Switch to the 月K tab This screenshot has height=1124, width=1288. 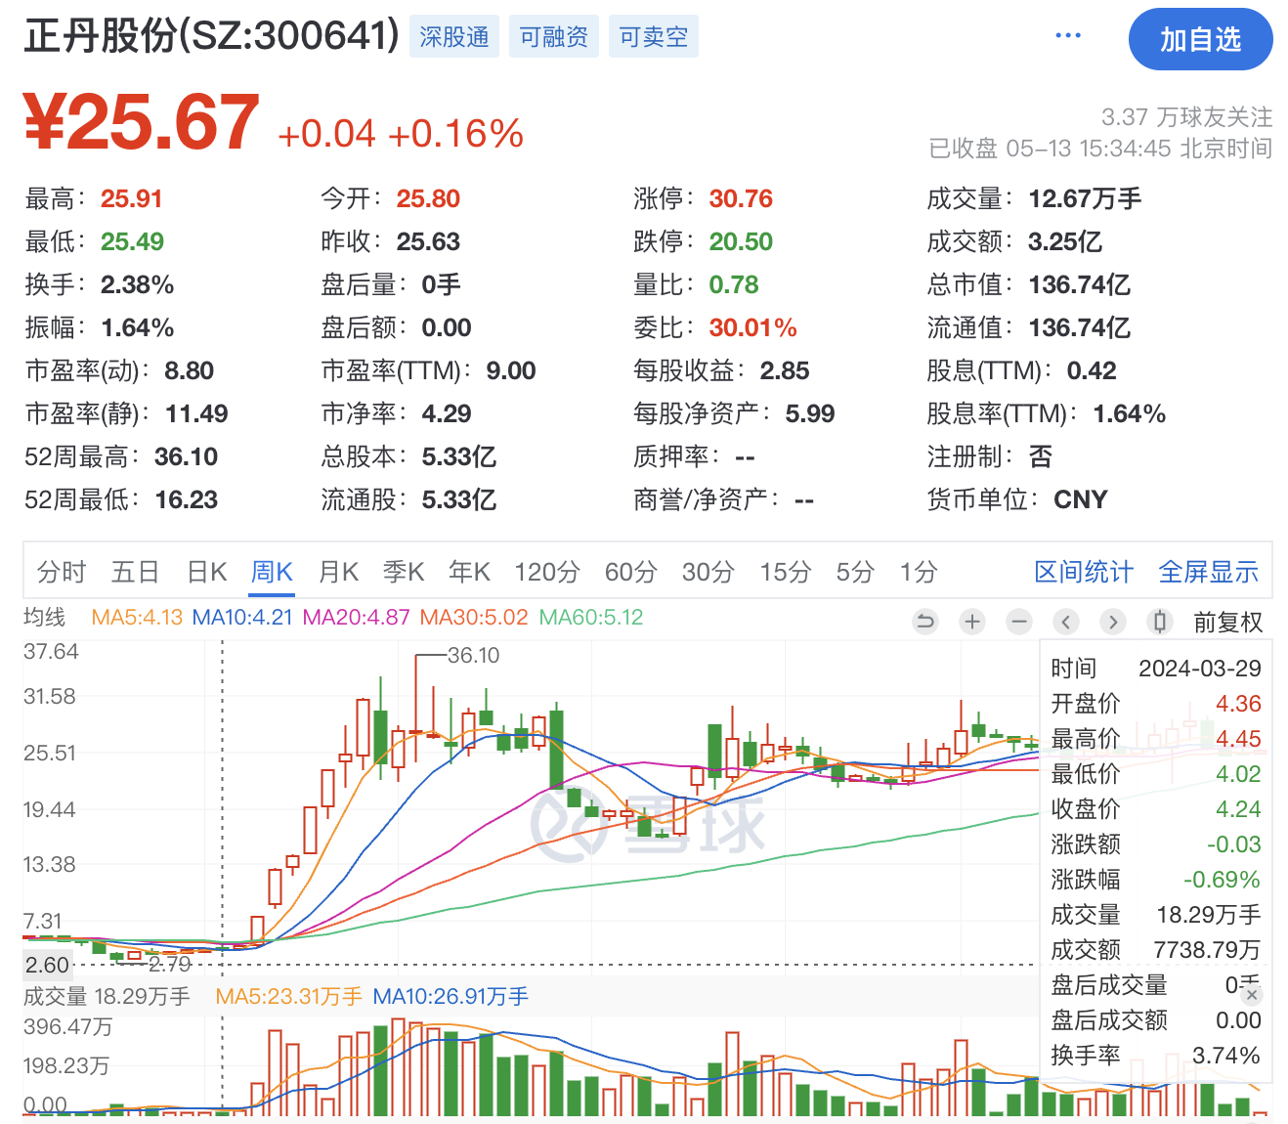click(x=338, y=572)
